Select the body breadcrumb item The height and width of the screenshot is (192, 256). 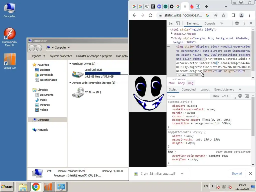[181, 83]
